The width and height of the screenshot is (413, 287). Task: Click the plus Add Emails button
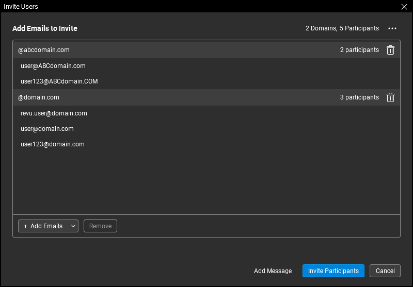(43, 226)
